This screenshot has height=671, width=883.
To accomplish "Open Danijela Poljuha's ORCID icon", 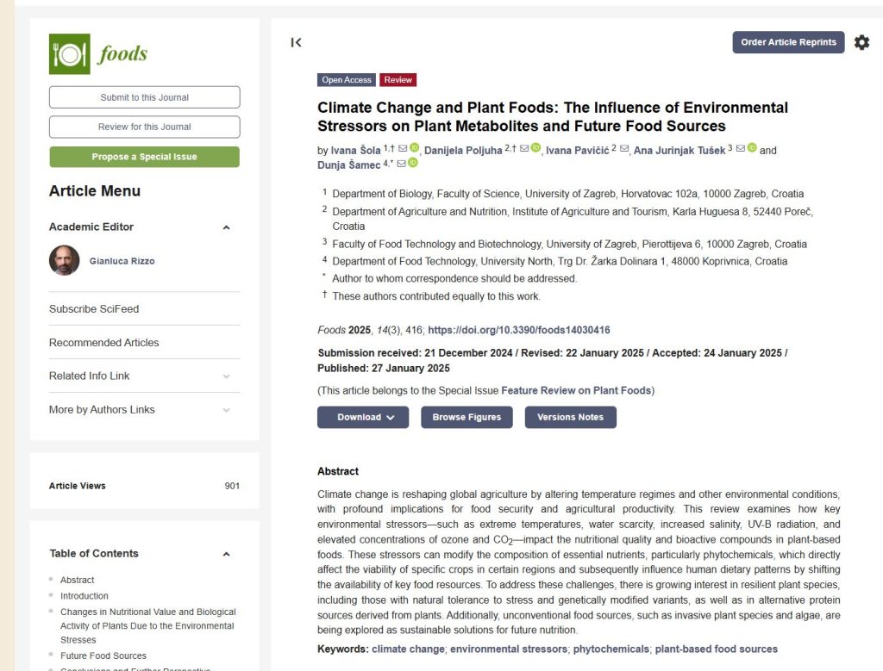I will point(535,149).
